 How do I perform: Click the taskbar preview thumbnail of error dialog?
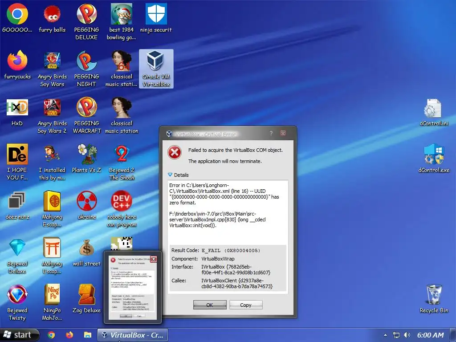(x=133, y=287)
